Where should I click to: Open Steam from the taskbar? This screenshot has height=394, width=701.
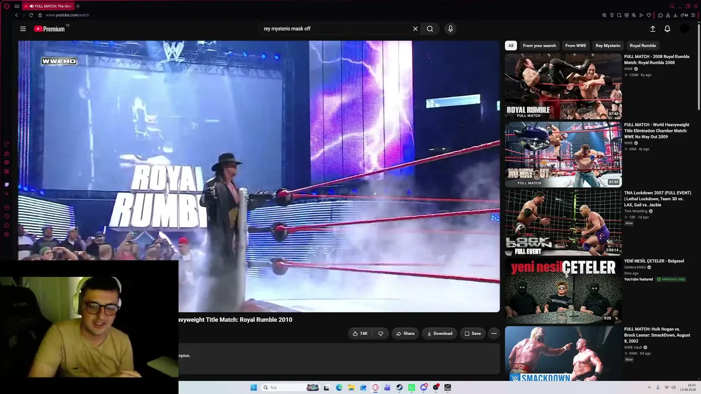point(399,387)
